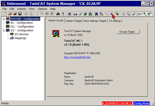Click the last toolbar icon labeled IO

tap(150, 14)
